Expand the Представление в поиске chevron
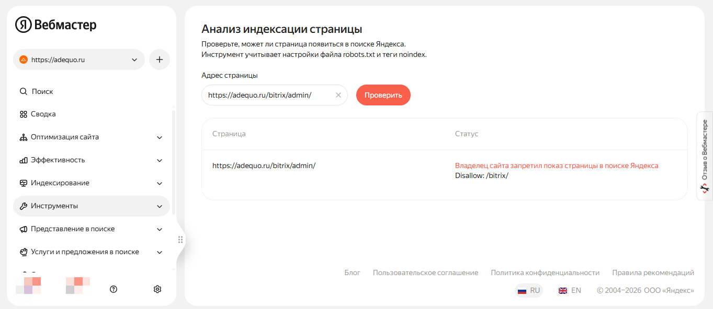Screen dimensions: 713x309 [x=160, y=229]
